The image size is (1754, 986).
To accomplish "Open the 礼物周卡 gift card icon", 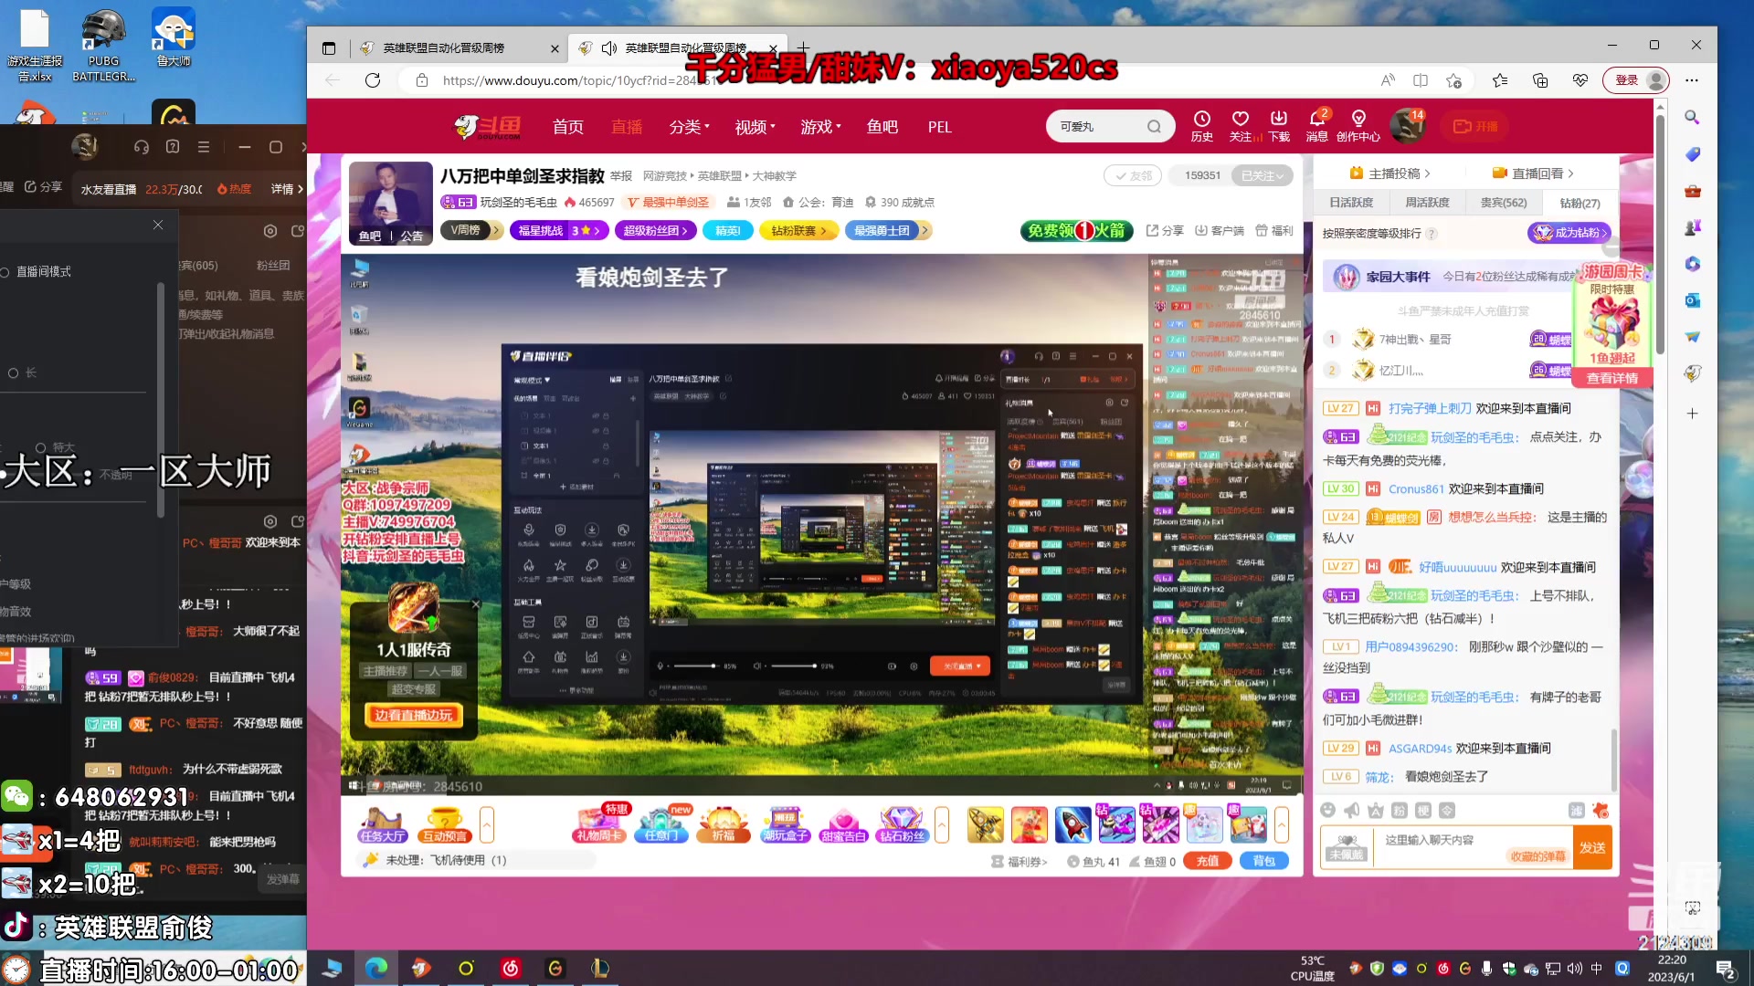I will click(599, 824).
